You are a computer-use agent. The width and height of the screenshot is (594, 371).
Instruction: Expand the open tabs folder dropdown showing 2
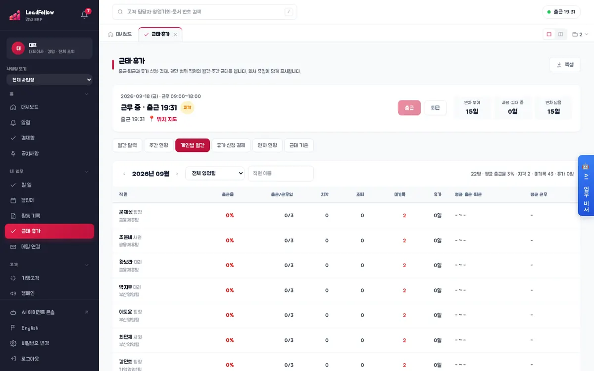[x=580, y=35]
